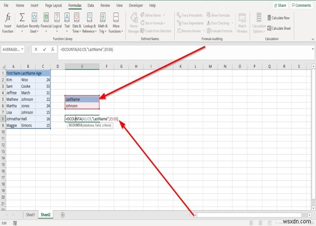The image size is (316, 226).
Task: Open the Name Box dropdown arrow
Action: click(22, 49)
